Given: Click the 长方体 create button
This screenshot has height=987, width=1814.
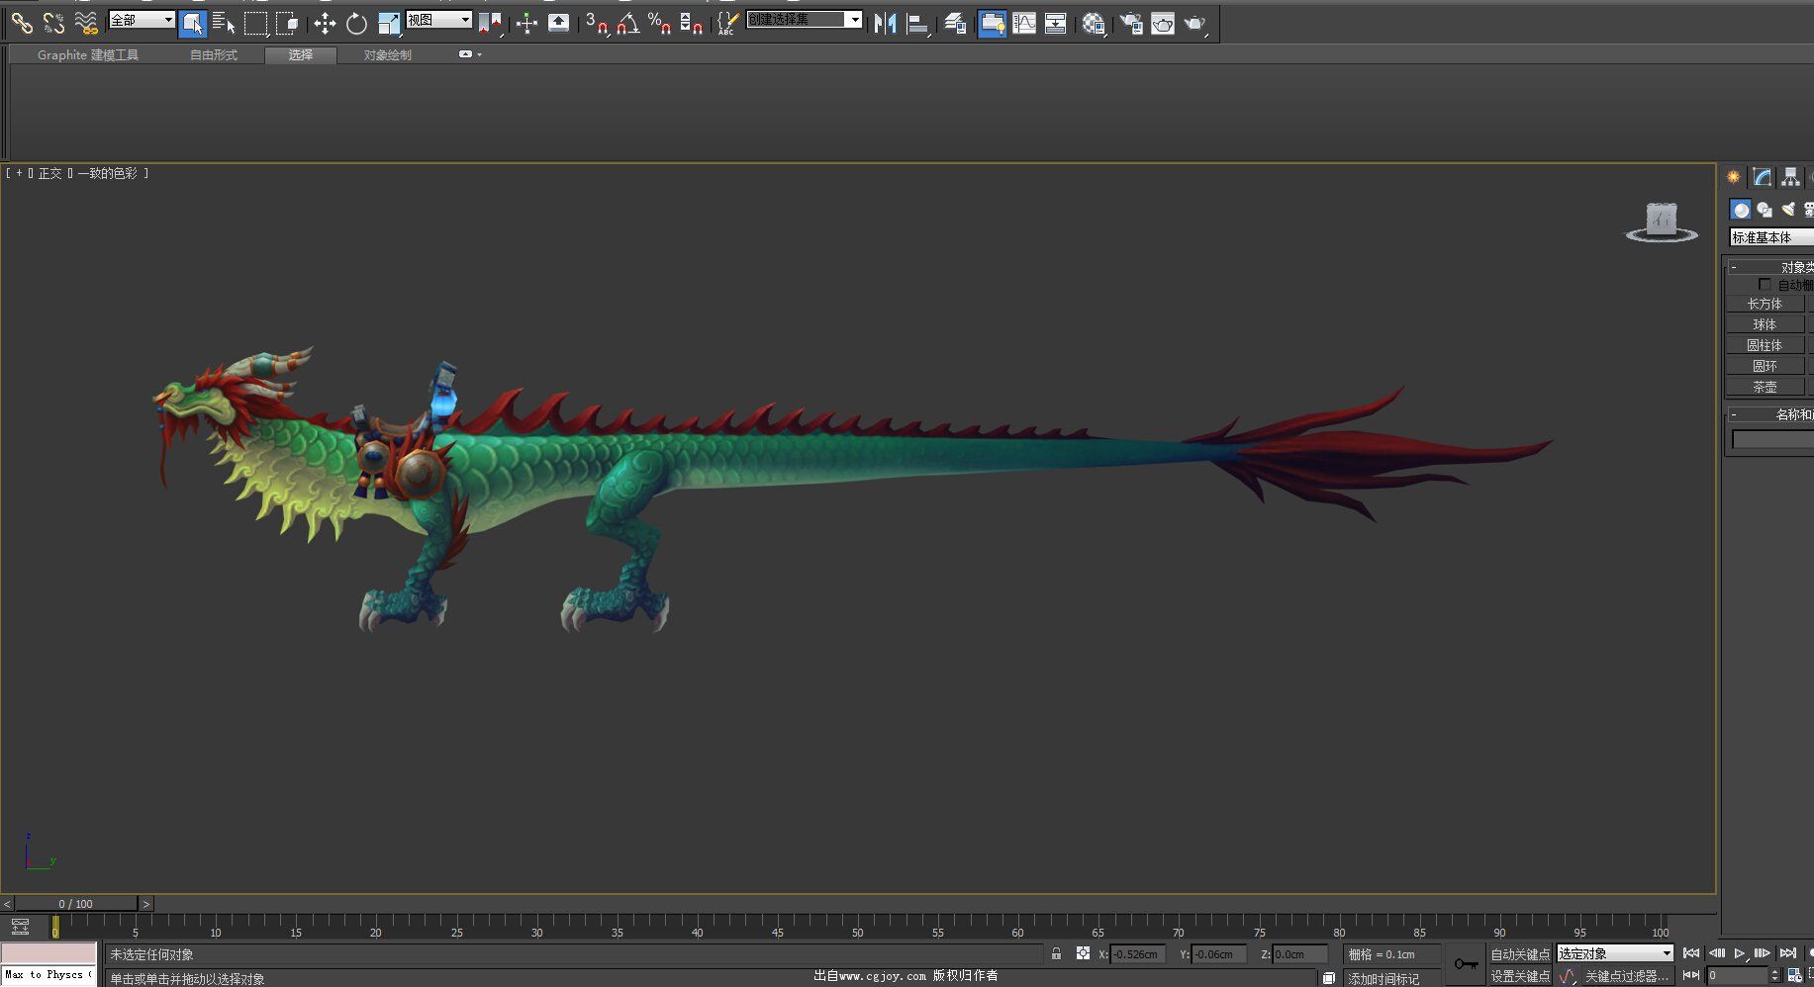Looking at the screenshot, I should point(1765,304).
